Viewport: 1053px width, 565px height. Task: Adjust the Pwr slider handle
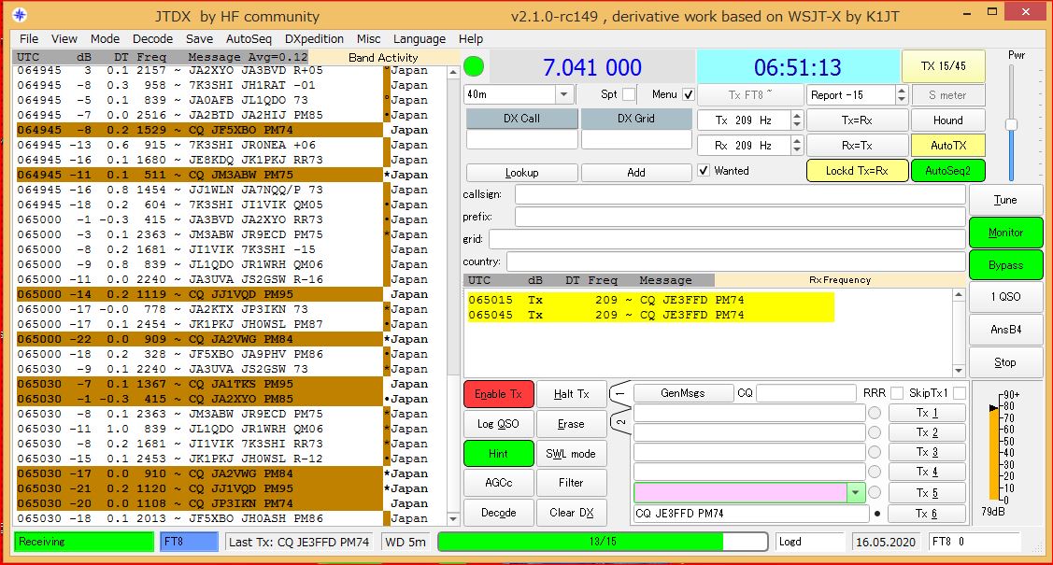click(1011, 124)
